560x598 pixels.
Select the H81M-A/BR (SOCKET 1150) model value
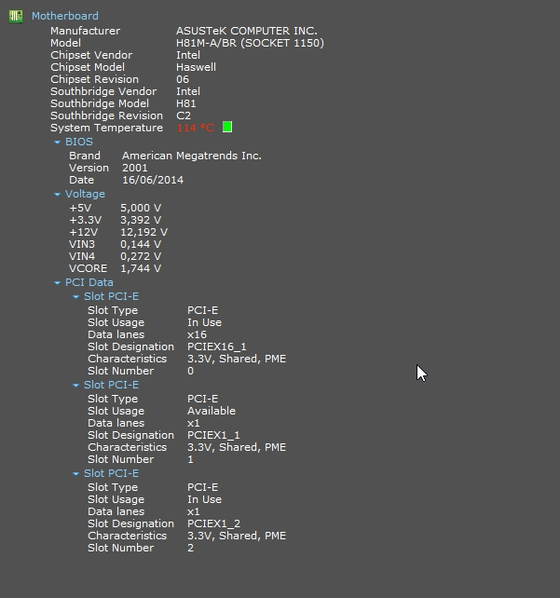[x=250, y=43]
